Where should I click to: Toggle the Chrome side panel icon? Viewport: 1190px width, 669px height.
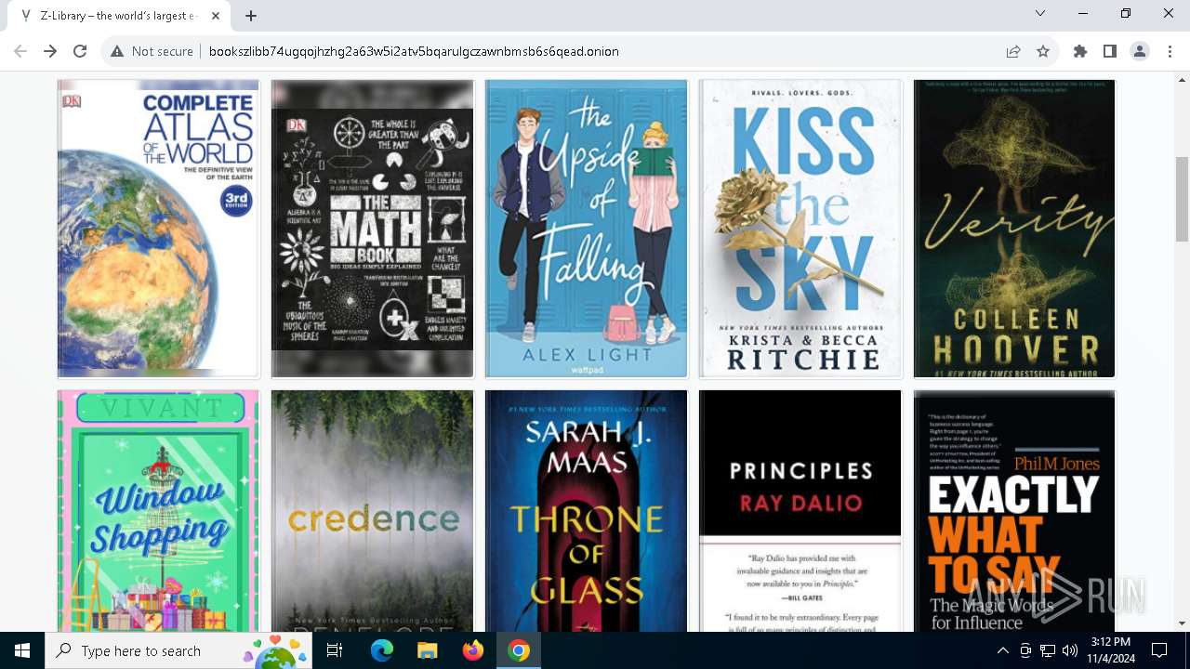click(1110, 51)
